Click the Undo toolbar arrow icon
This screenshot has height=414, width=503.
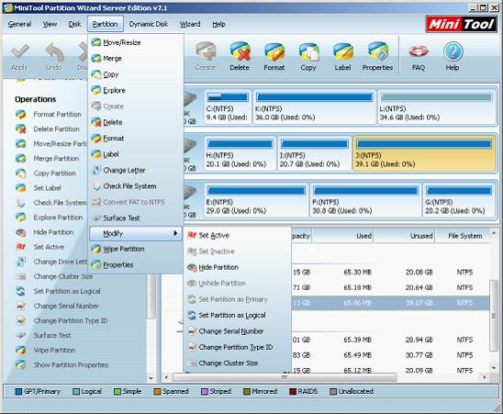coord(54,52)
